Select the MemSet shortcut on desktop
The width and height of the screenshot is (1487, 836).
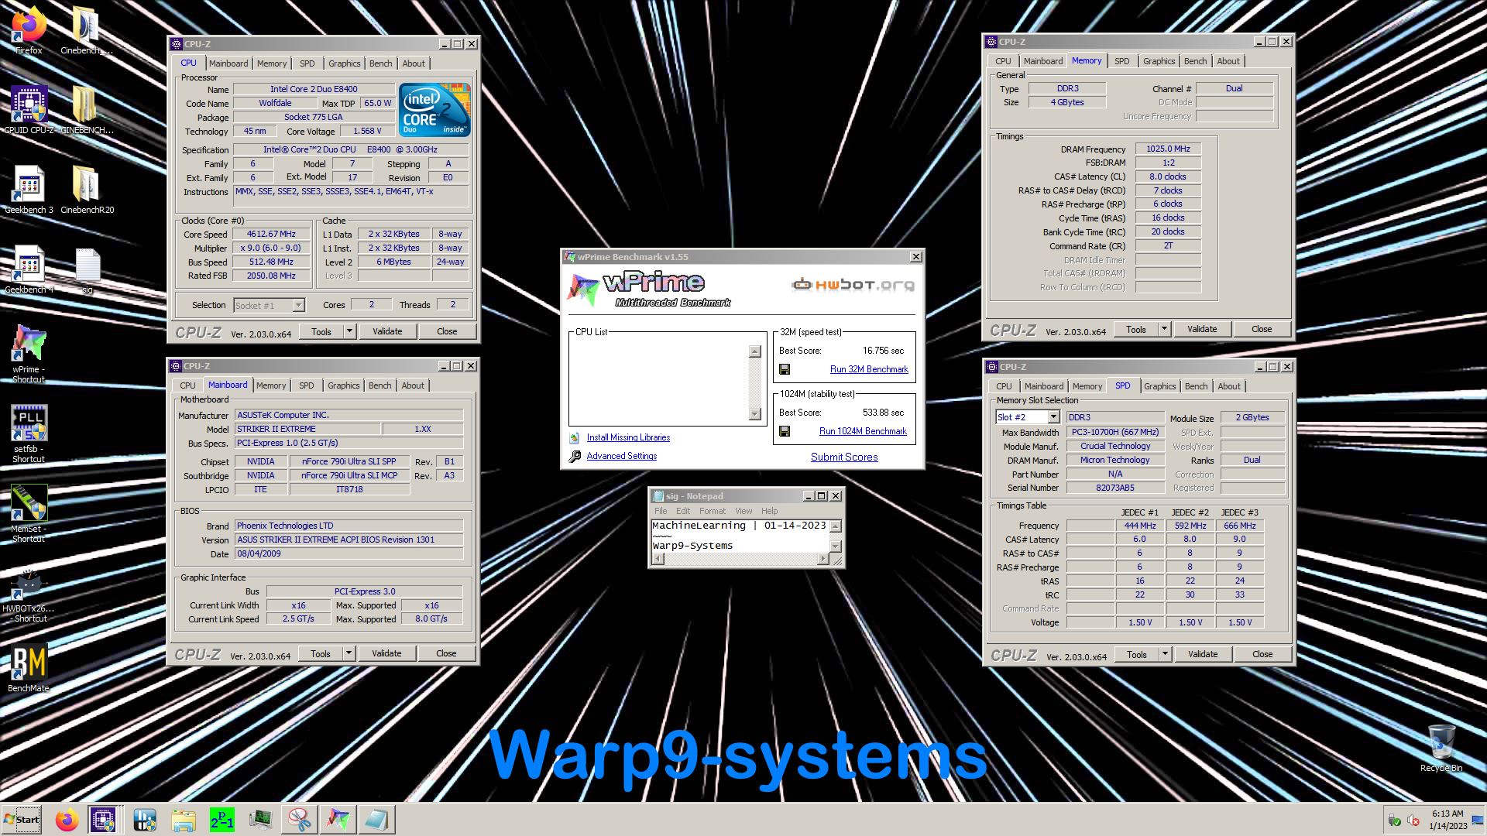(x=29, y=513)
